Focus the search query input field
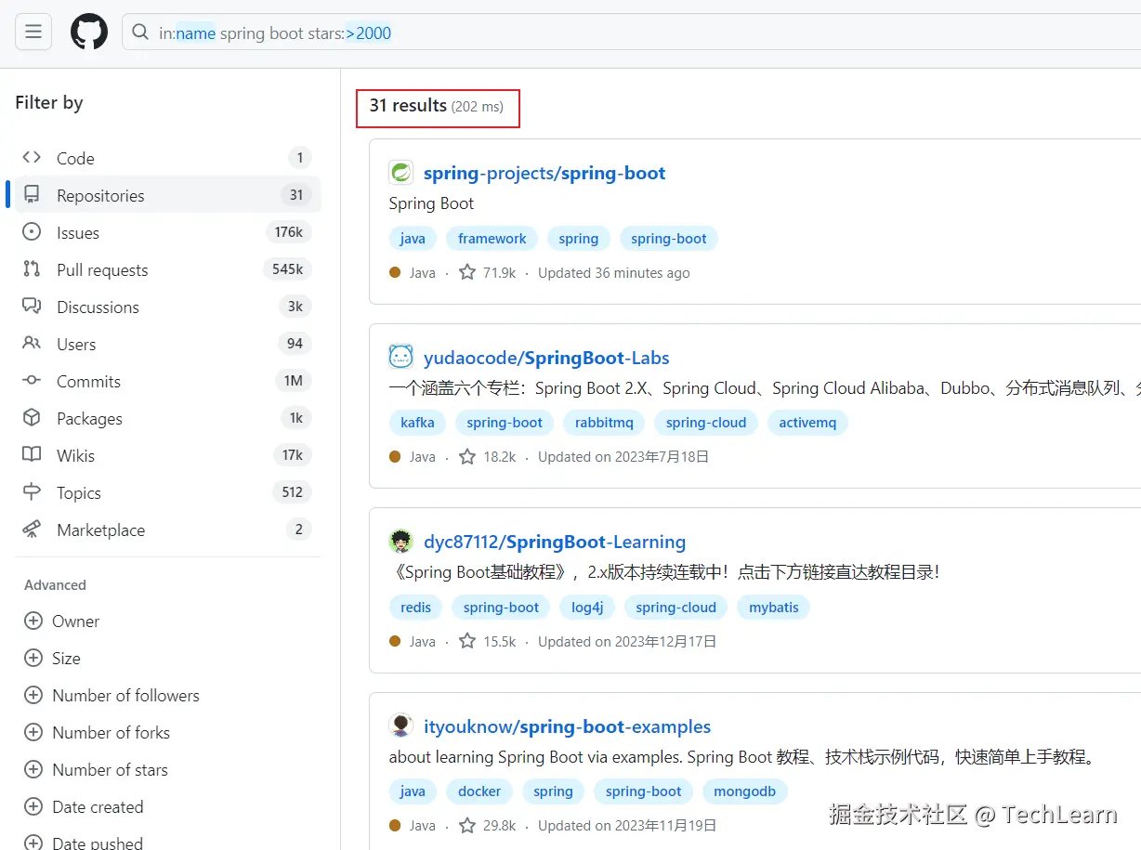This screenshot has height=850, width=1141. [x=632, y=33]
